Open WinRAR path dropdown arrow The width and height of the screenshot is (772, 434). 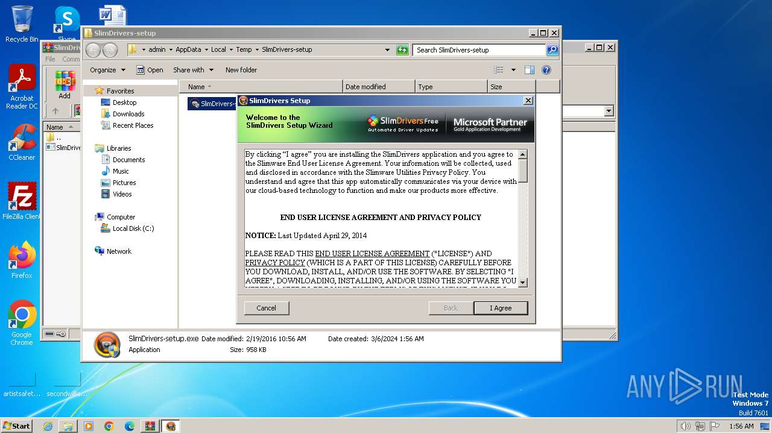[x=609, y=111]
